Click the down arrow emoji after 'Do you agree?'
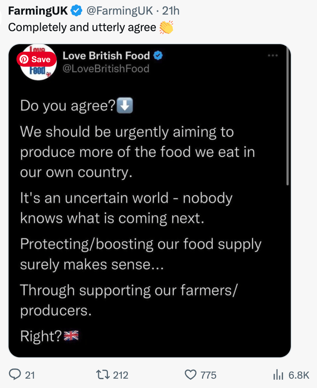This screenshot has height=388, width=317. click(125, 106)
